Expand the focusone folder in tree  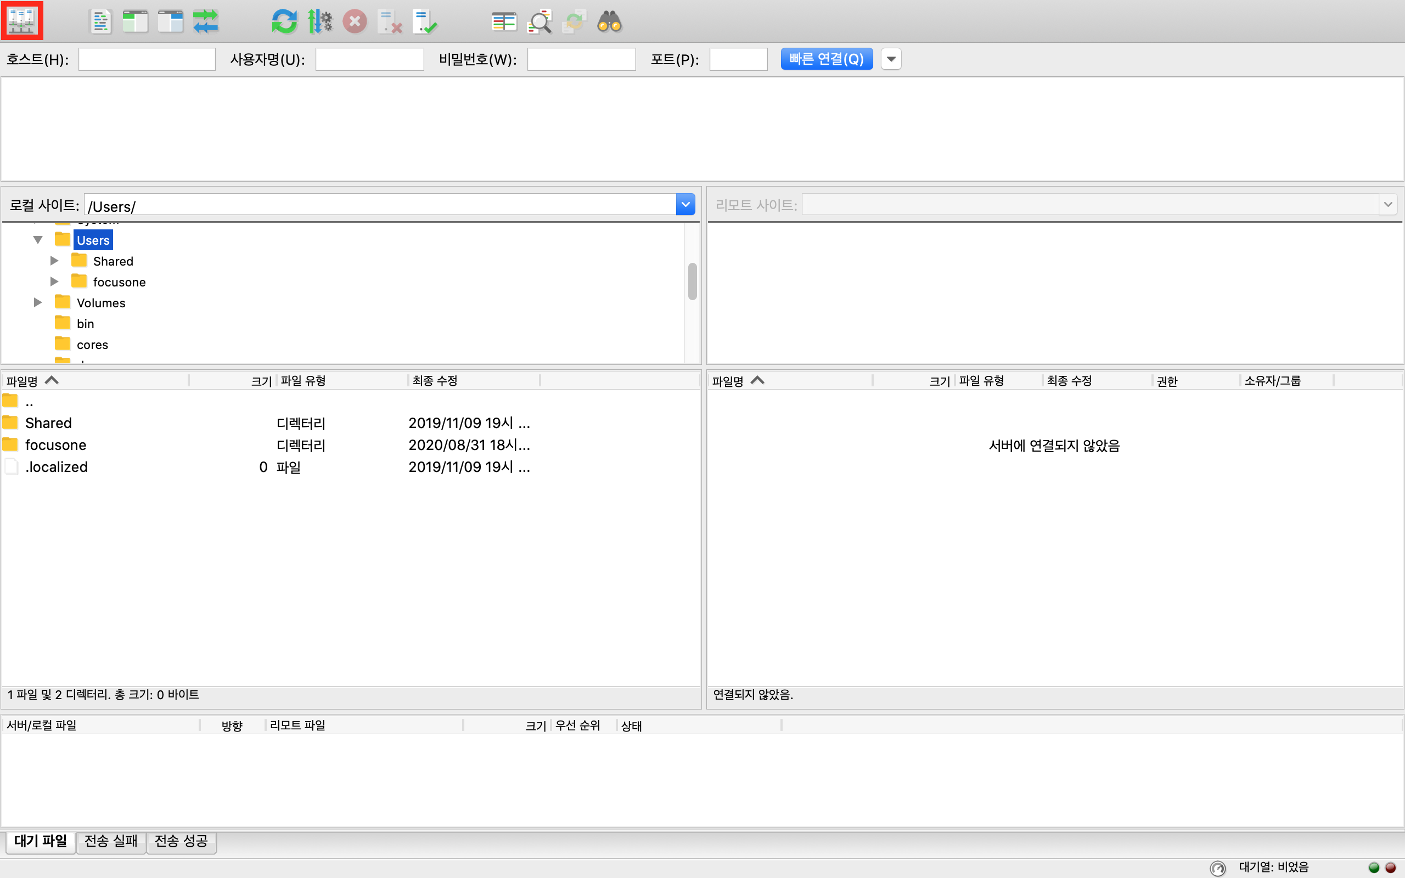[54, 282]
